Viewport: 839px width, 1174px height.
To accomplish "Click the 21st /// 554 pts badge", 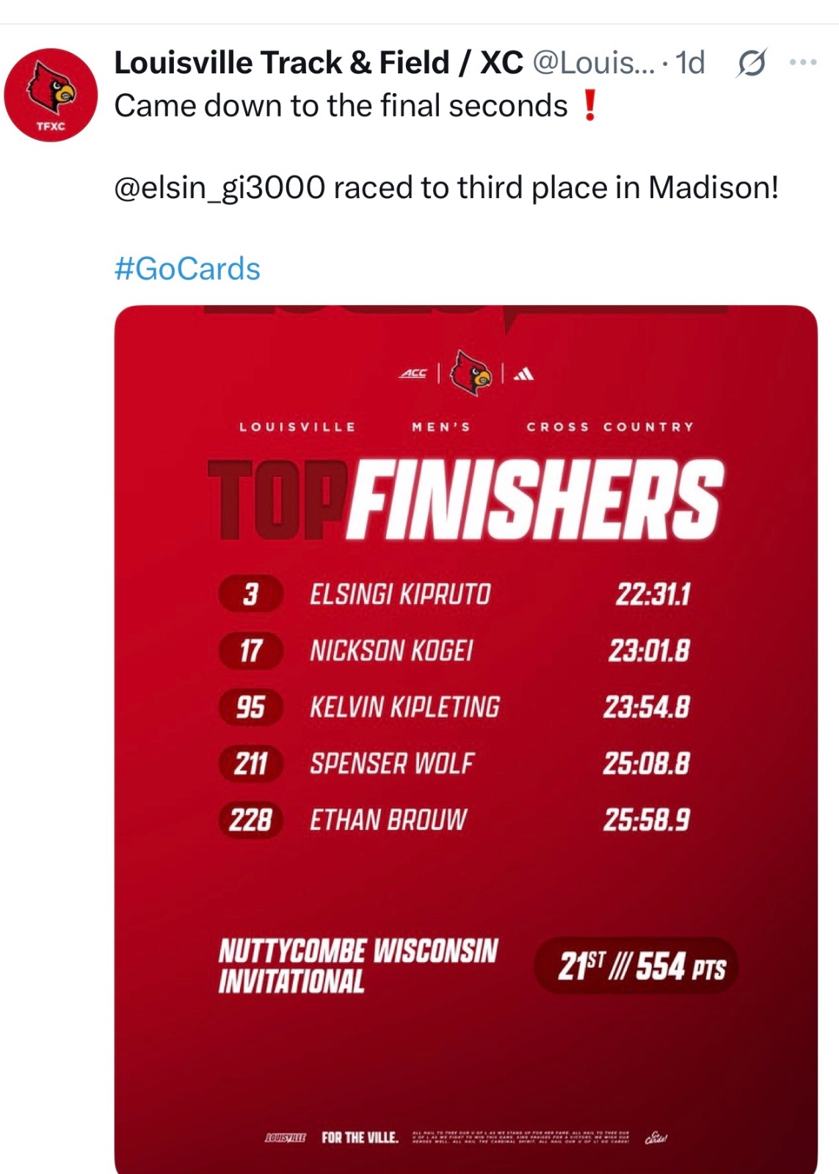I will 636,966.
